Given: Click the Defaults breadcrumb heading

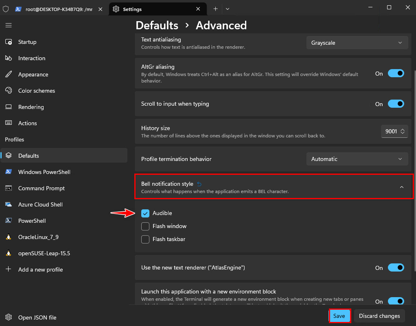Looking at the screenshot, I should click(x=157, y=26).
